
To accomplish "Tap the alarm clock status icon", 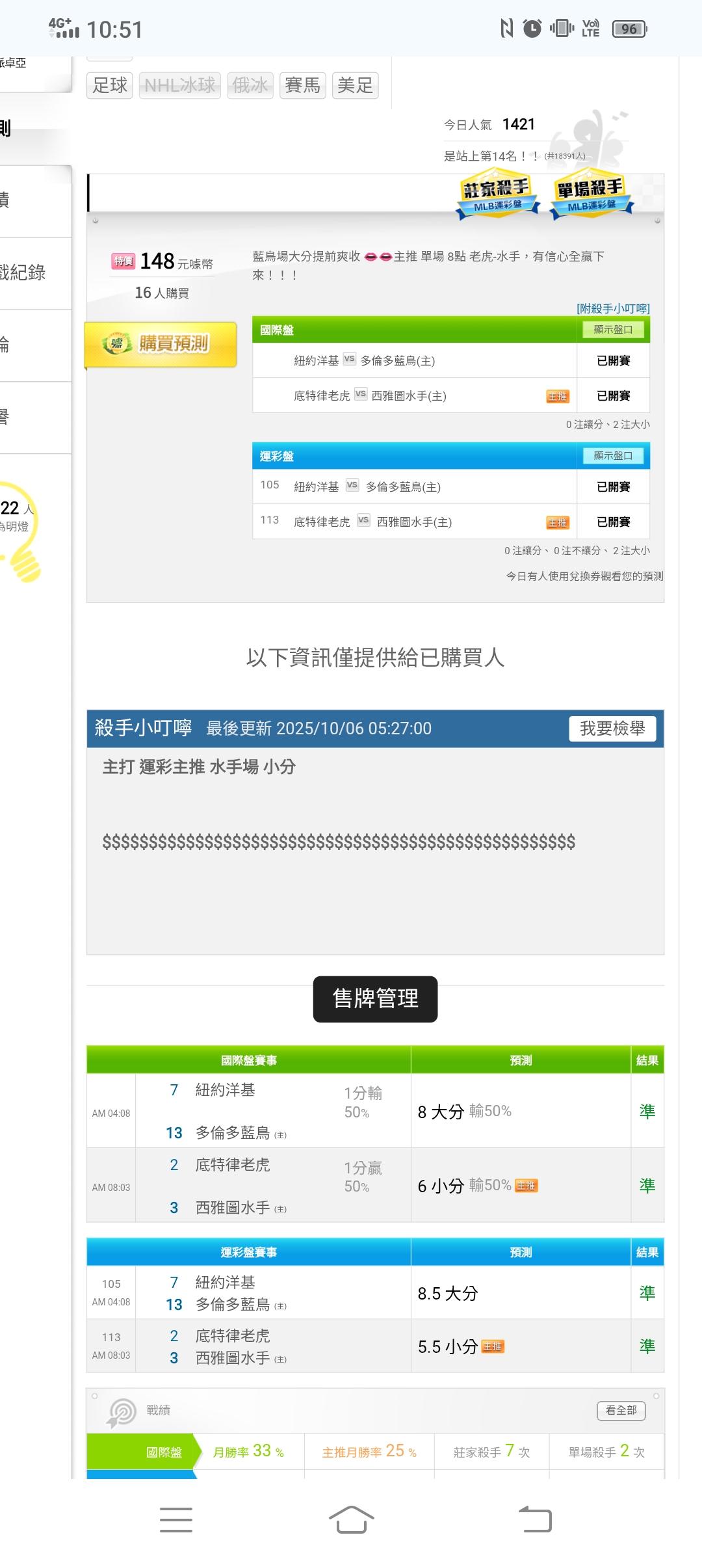I will pyautogui.click(x=532, y=29).
